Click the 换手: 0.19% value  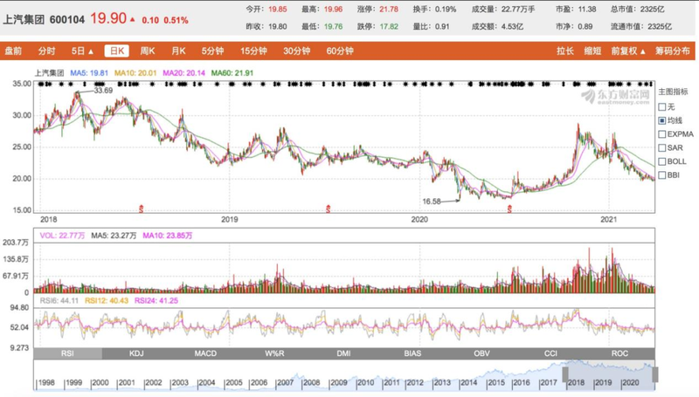[x=434, y=10]
